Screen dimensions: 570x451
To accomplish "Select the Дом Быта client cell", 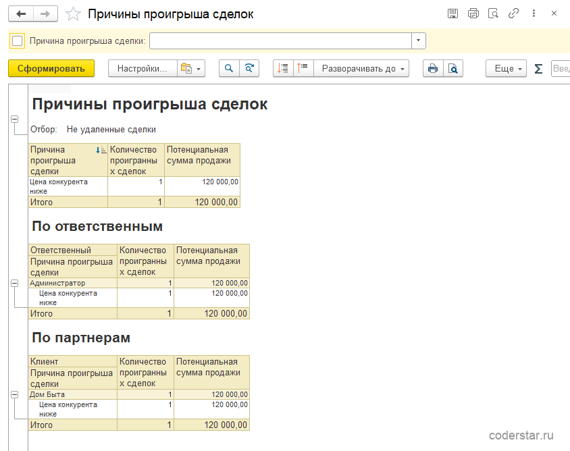I will pos(73,394).
